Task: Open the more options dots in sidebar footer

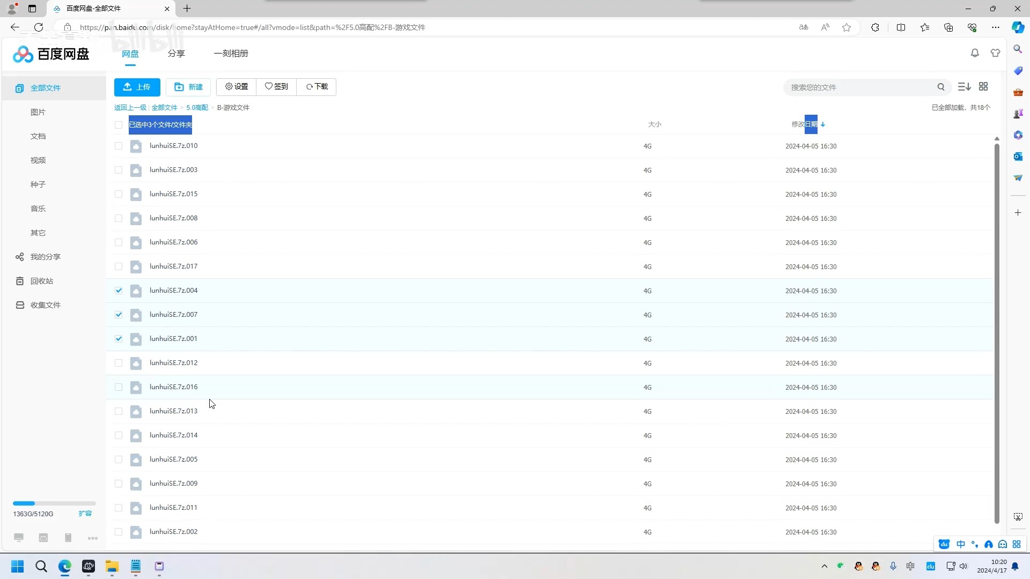Action: point(93,538)
